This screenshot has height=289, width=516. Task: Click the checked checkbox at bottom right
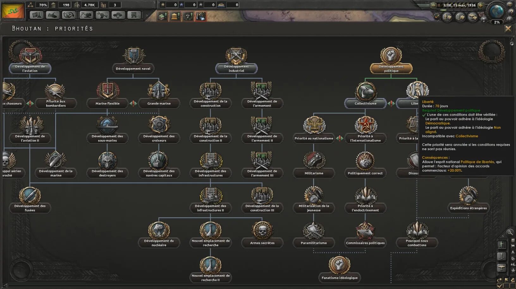coord(500,286)
